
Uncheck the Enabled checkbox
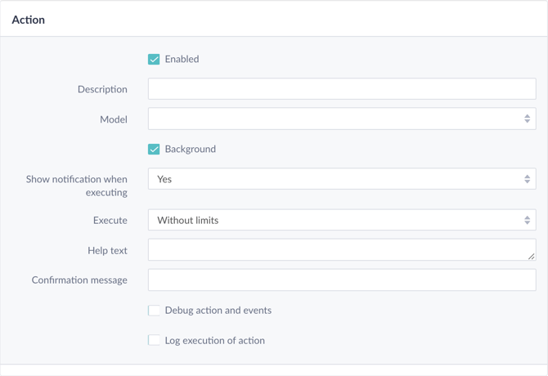tap(154, 60)
